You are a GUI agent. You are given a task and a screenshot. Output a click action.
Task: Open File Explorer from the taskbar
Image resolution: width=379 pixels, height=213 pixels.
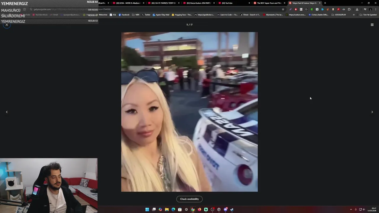tap(167, 209)
